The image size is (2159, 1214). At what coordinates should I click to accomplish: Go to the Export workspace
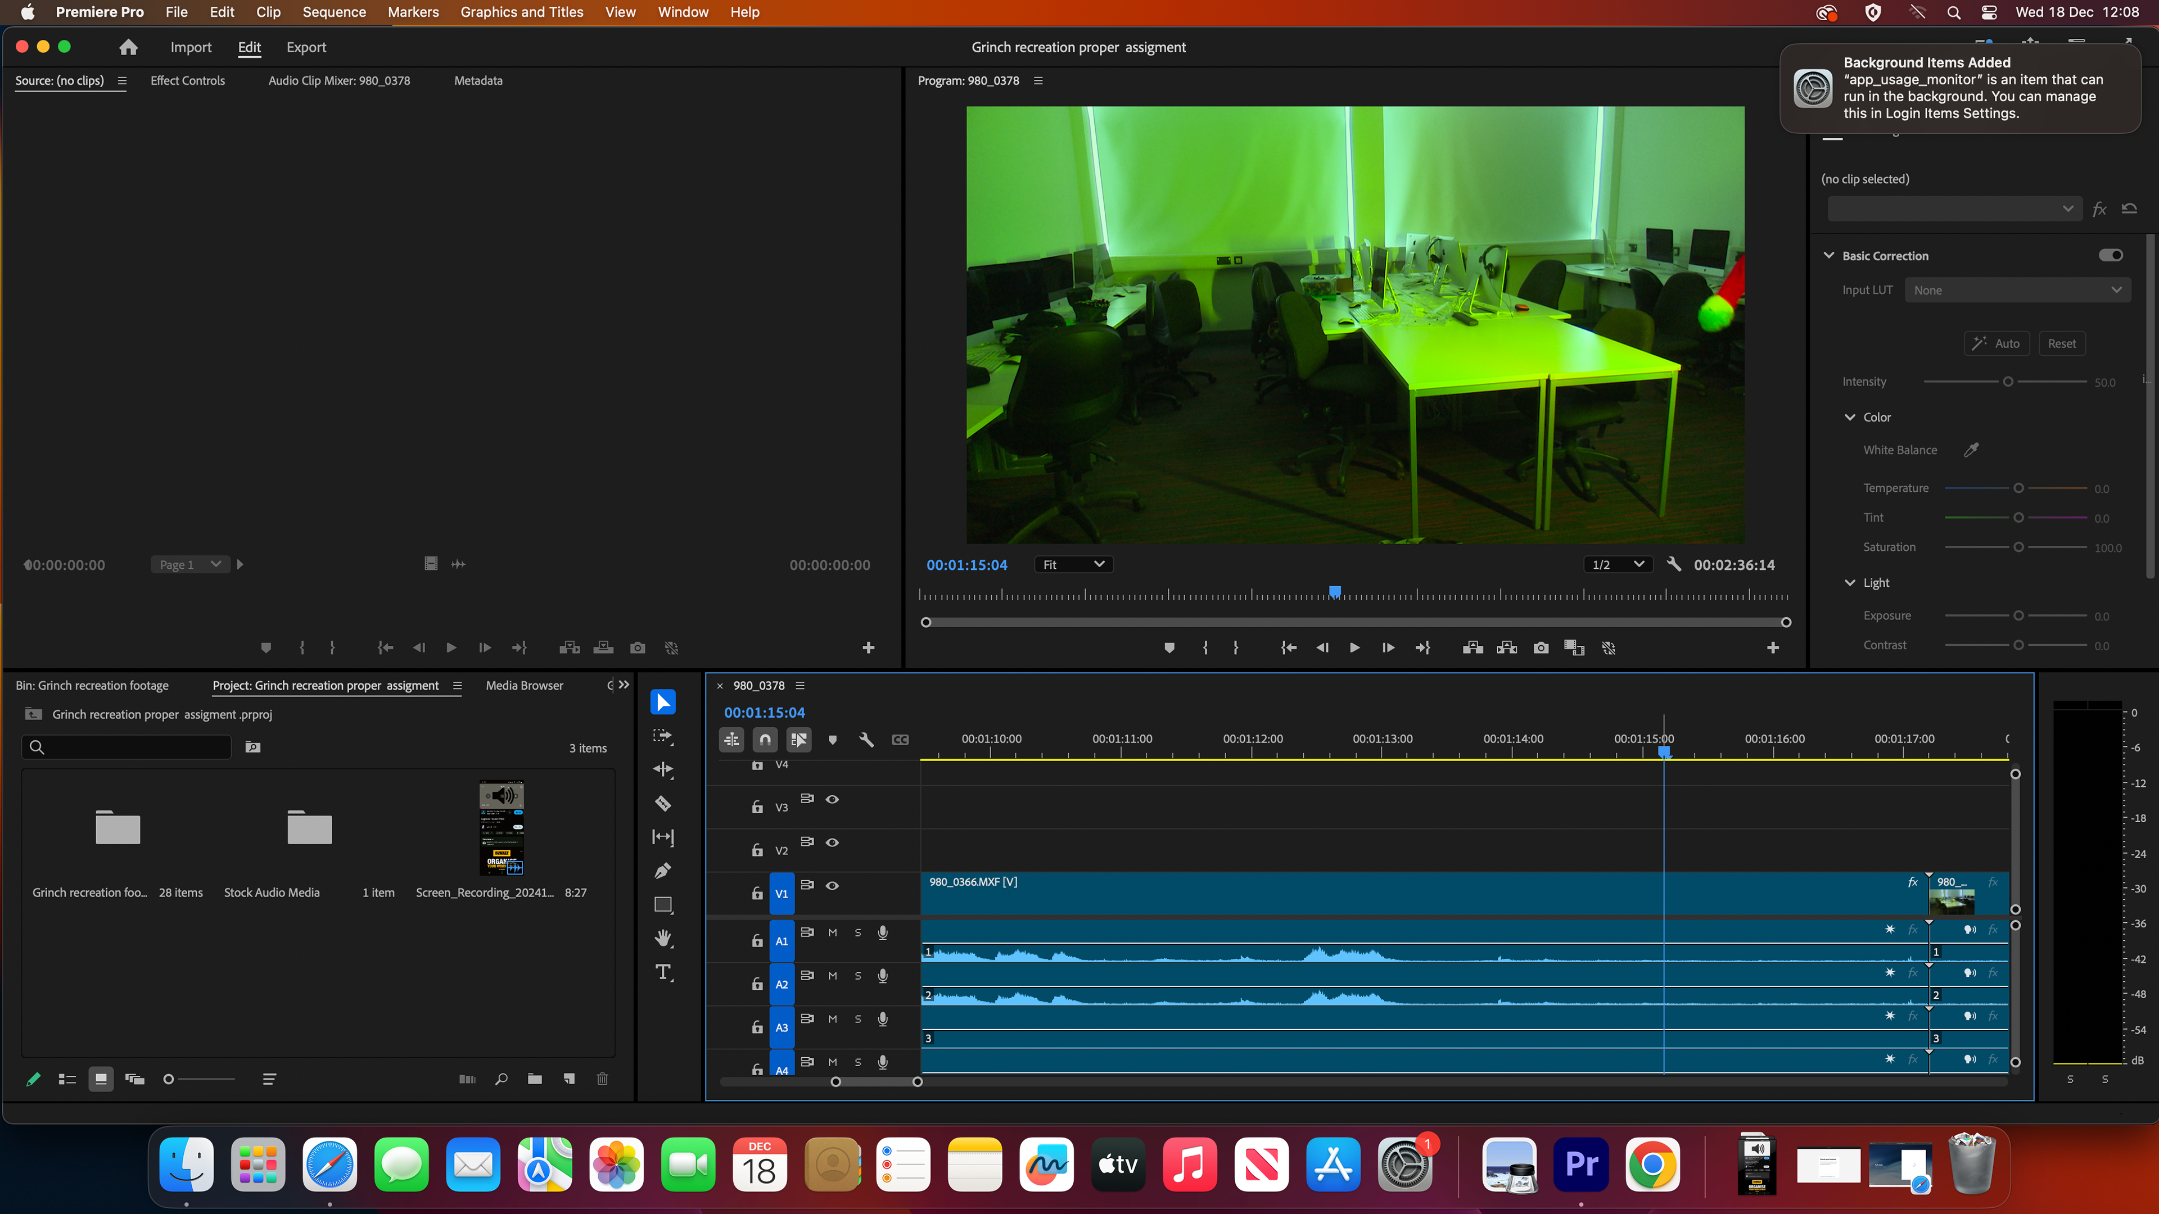coord(306,48)
